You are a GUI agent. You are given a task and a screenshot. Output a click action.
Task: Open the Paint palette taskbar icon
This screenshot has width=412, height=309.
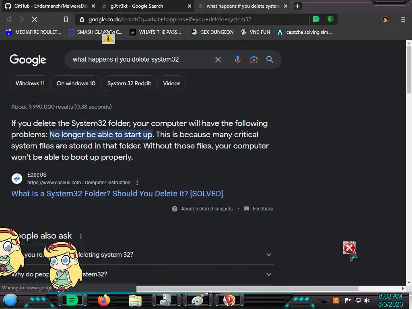pos(197,300)
